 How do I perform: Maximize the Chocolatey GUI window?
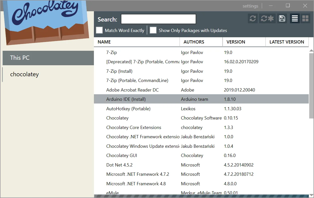coord(288,6)
